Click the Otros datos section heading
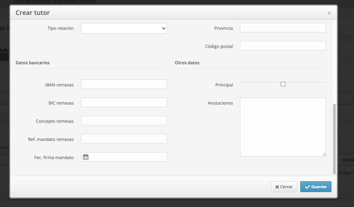The width and height of the screenshot is (354, 207). click(x=187, y=63)
